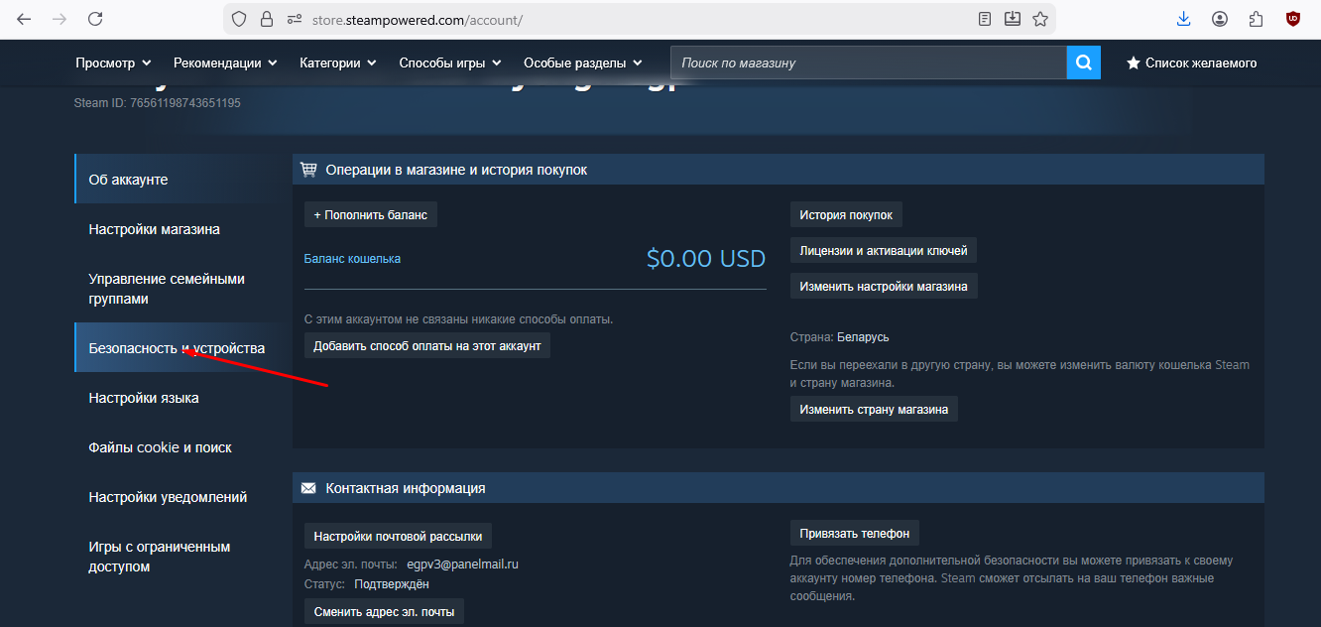The height and width of the screenshot is (627, 1321).
Task: Expand the Просмотр dropdown menu
Action: (113, 63)
